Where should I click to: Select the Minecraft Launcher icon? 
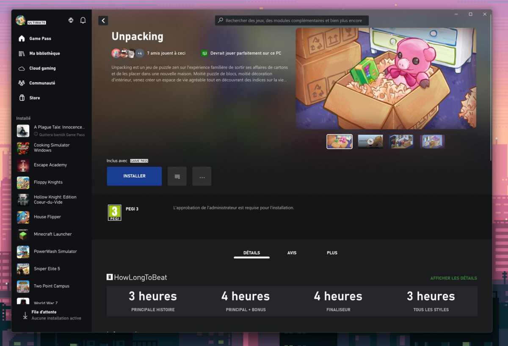[x=23, y=235]
